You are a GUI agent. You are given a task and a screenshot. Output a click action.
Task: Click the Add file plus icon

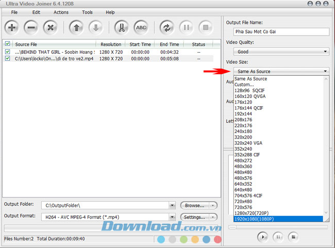point(12,27)
